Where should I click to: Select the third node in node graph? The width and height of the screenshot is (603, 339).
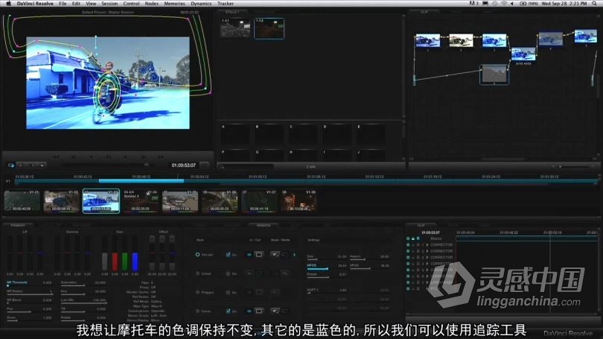coord(494,41)
